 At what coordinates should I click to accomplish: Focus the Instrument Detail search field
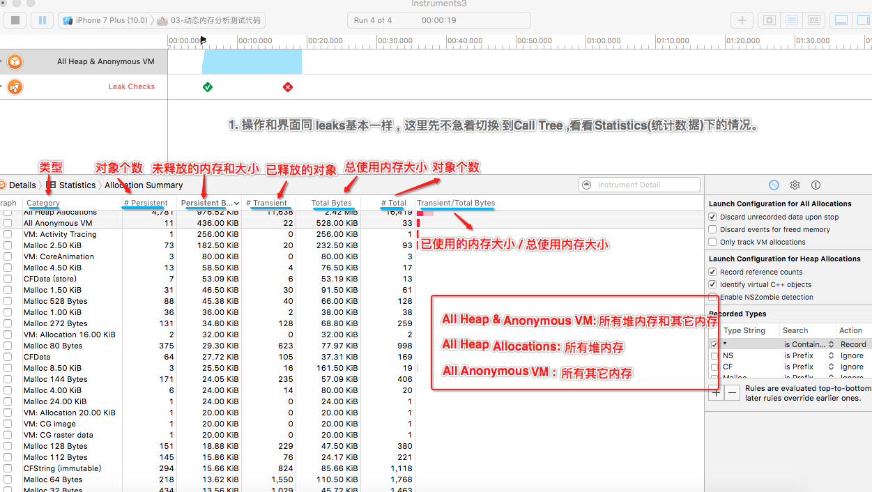639,185
